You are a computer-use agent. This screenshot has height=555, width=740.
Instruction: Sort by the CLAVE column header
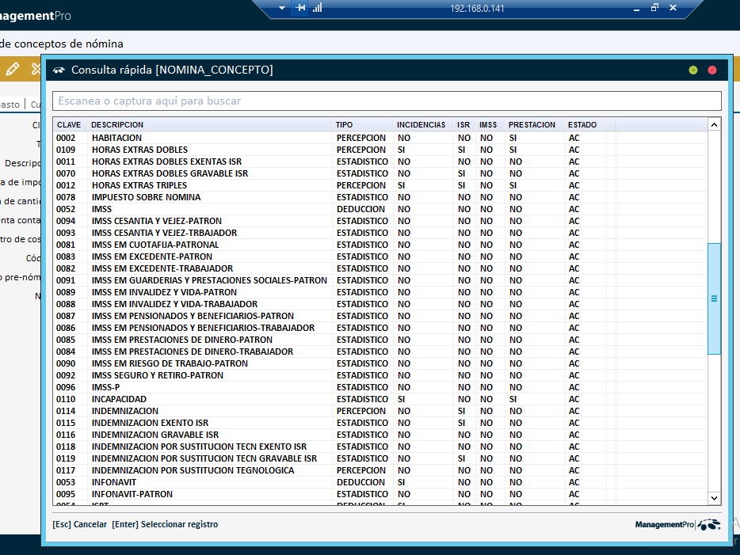click(70, 125)
